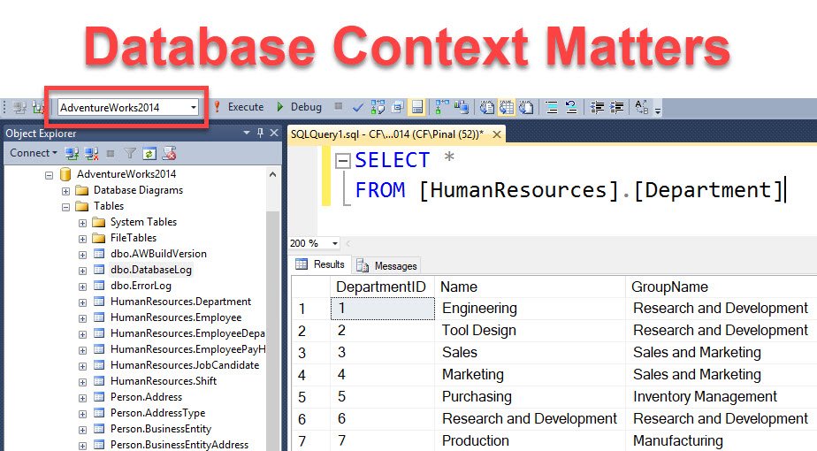Refresh the Object Explorer tree

point(149,153)
